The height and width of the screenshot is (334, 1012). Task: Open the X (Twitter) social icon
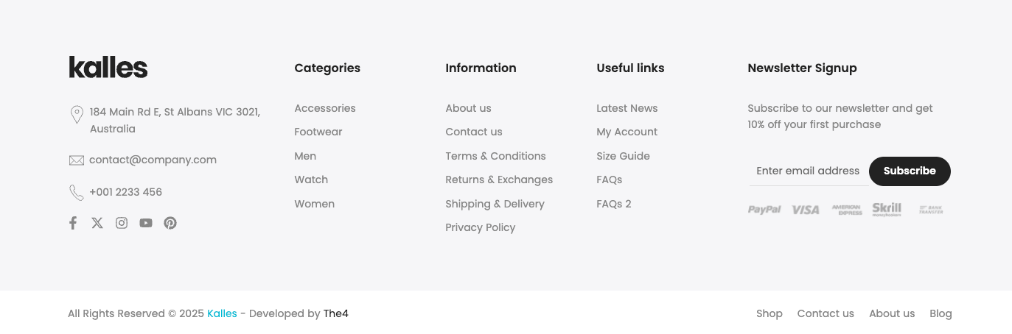[97, 223]
